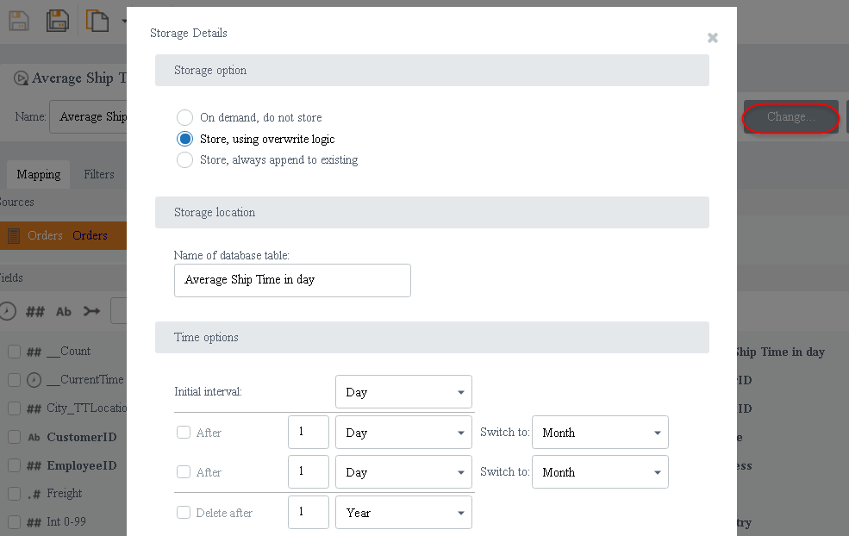The image size is (849, 536).
Task: Close the Storage Details dialog
Action: tap(712, 38)
